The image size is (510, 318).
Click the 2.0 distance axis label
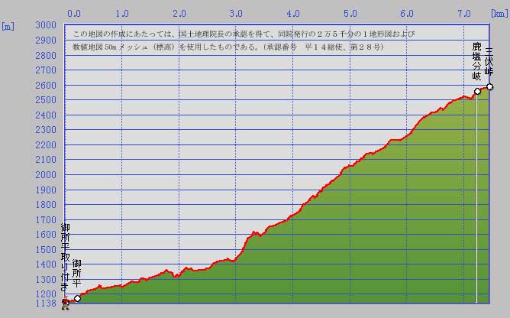pyautogui.click(x=179, y=13)
